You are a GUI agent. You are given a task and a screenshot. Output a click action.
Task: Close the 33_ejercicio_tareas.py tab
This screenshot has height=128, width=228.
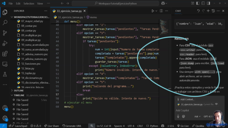tap(85, 11)
